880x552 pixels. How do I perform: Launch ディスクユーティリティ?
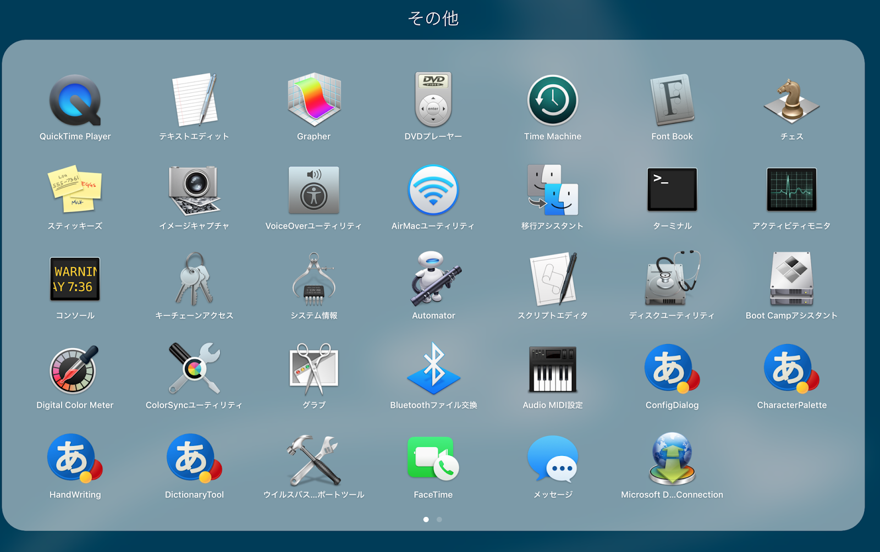(x=672, y=279)
